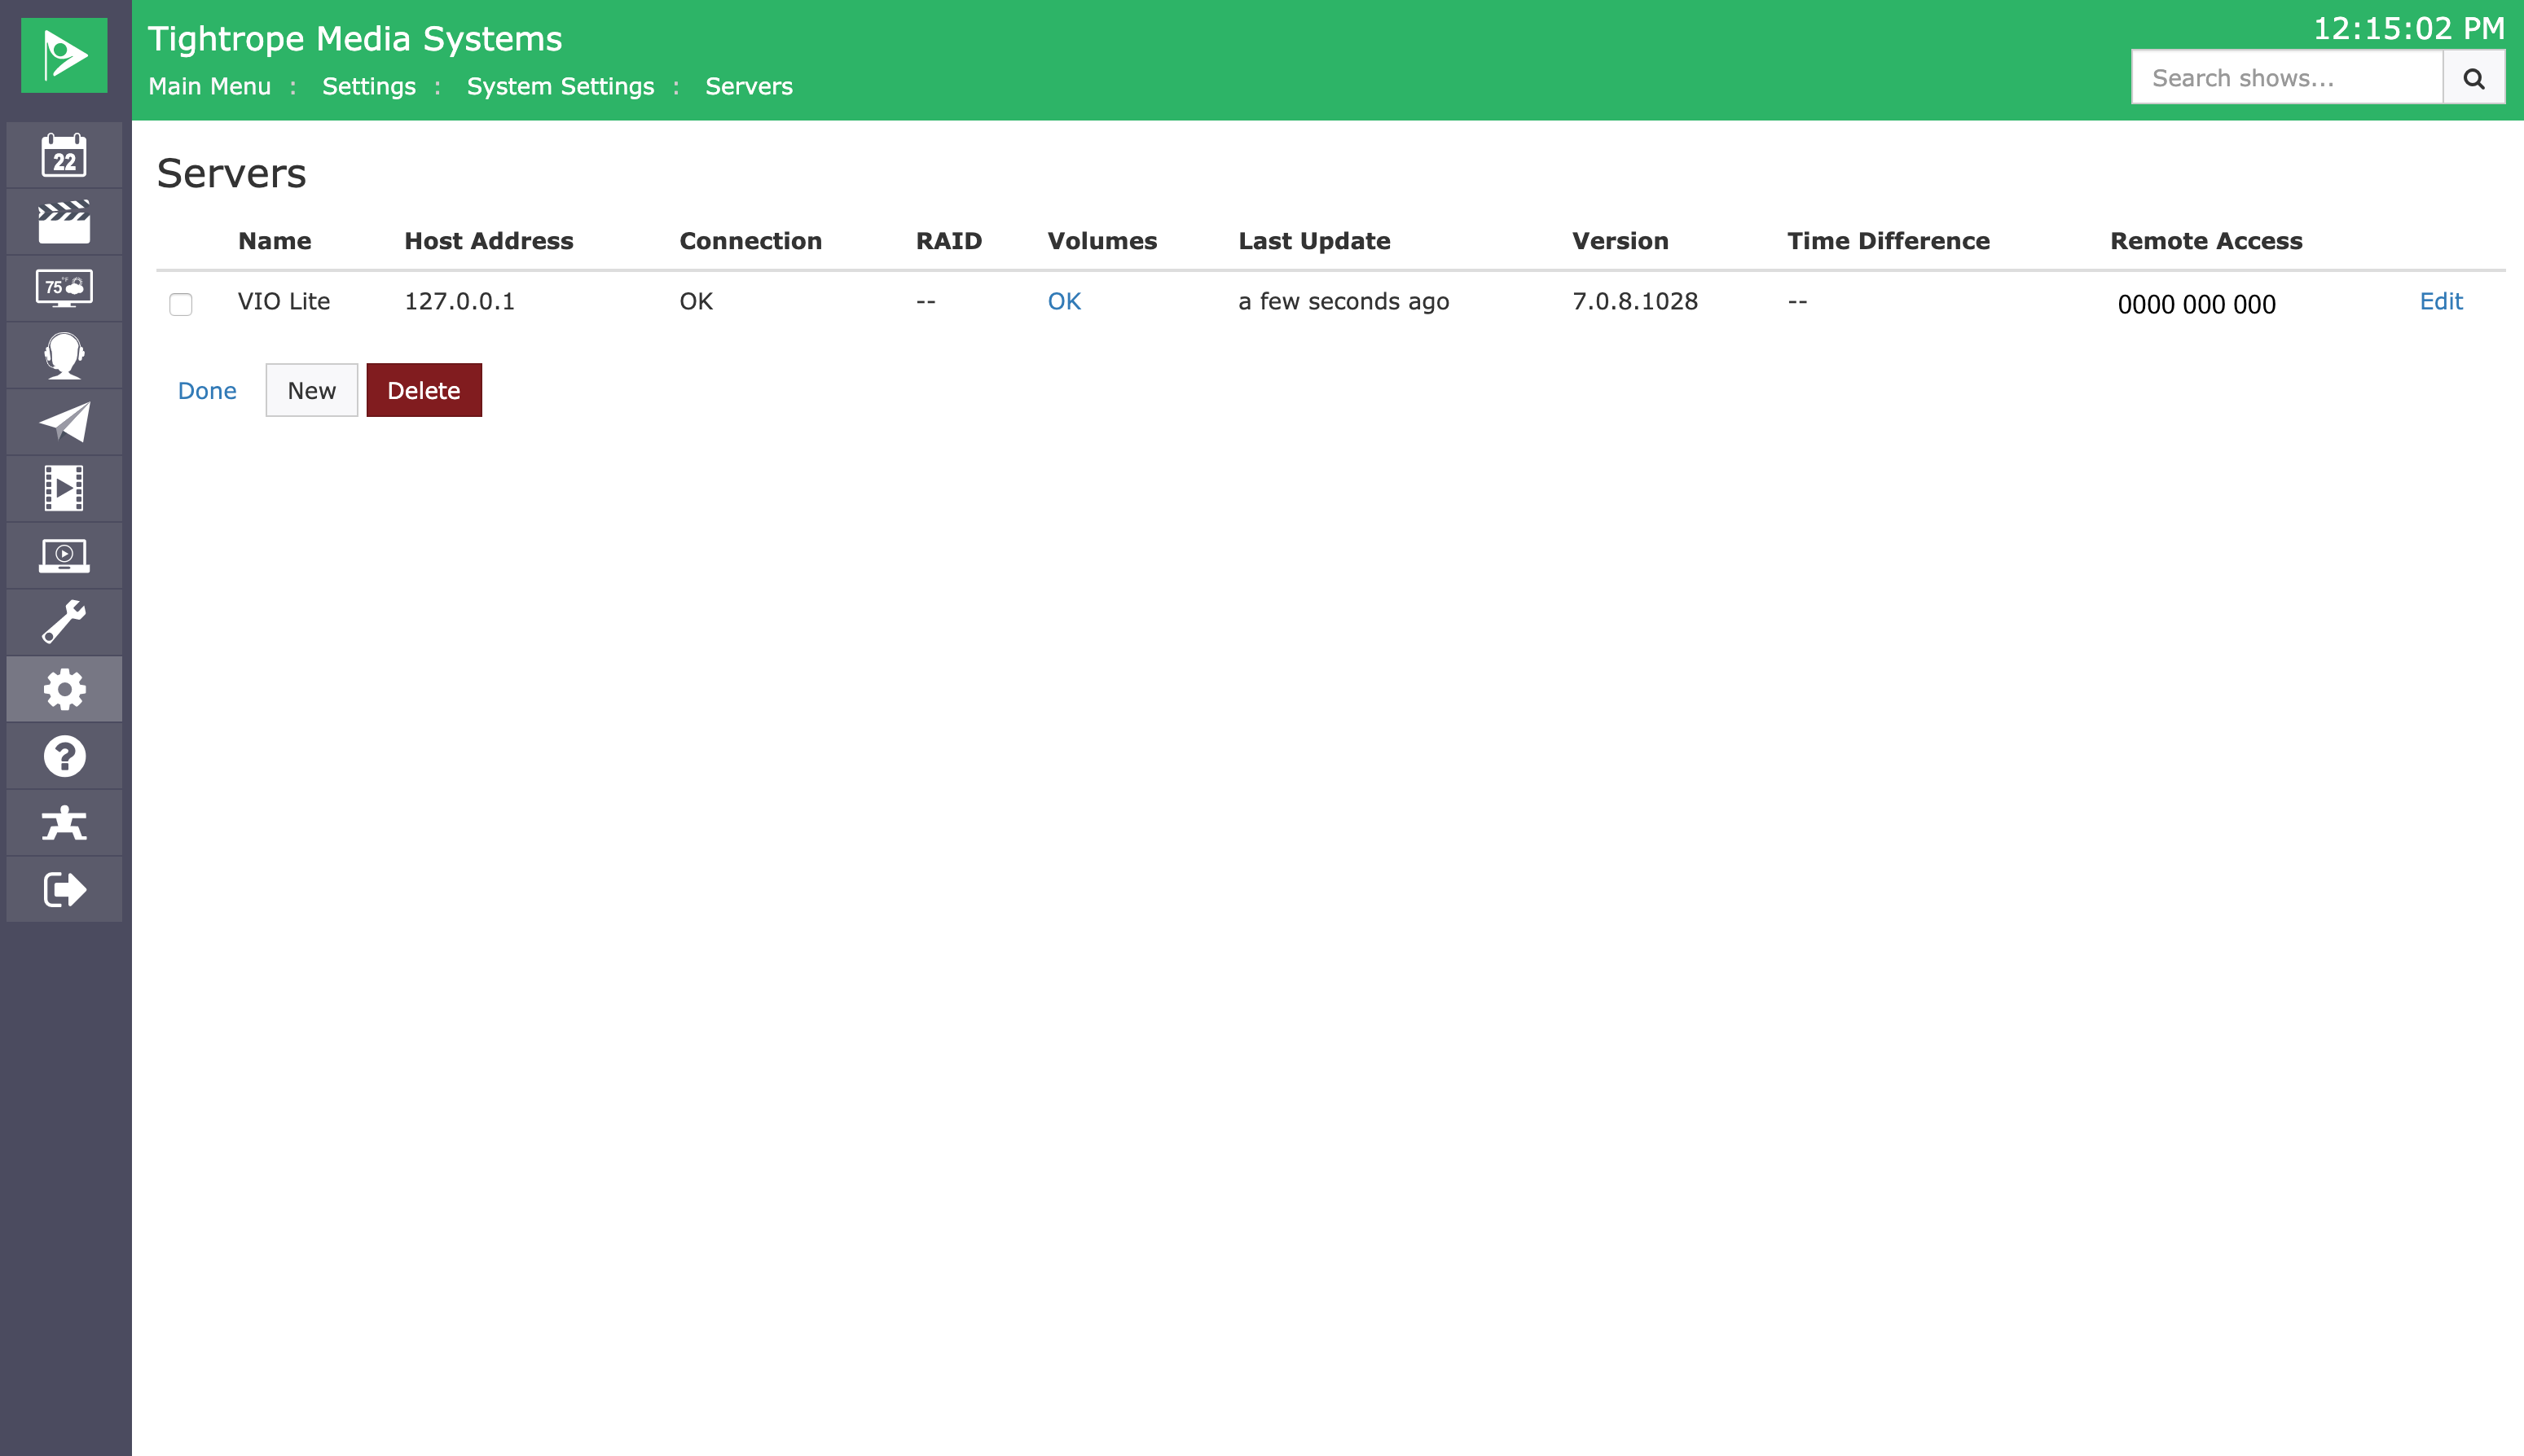Click the Connection column header
The image size is (2524, 1456).
[750, 241]
